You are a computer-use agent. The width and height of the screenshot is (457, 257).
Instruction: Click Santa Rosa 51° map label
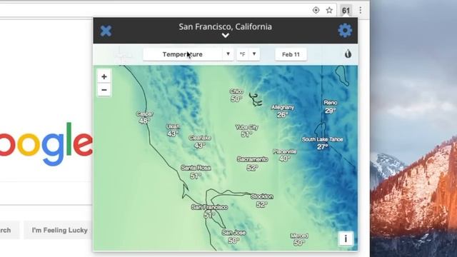(x=196, y=172)
